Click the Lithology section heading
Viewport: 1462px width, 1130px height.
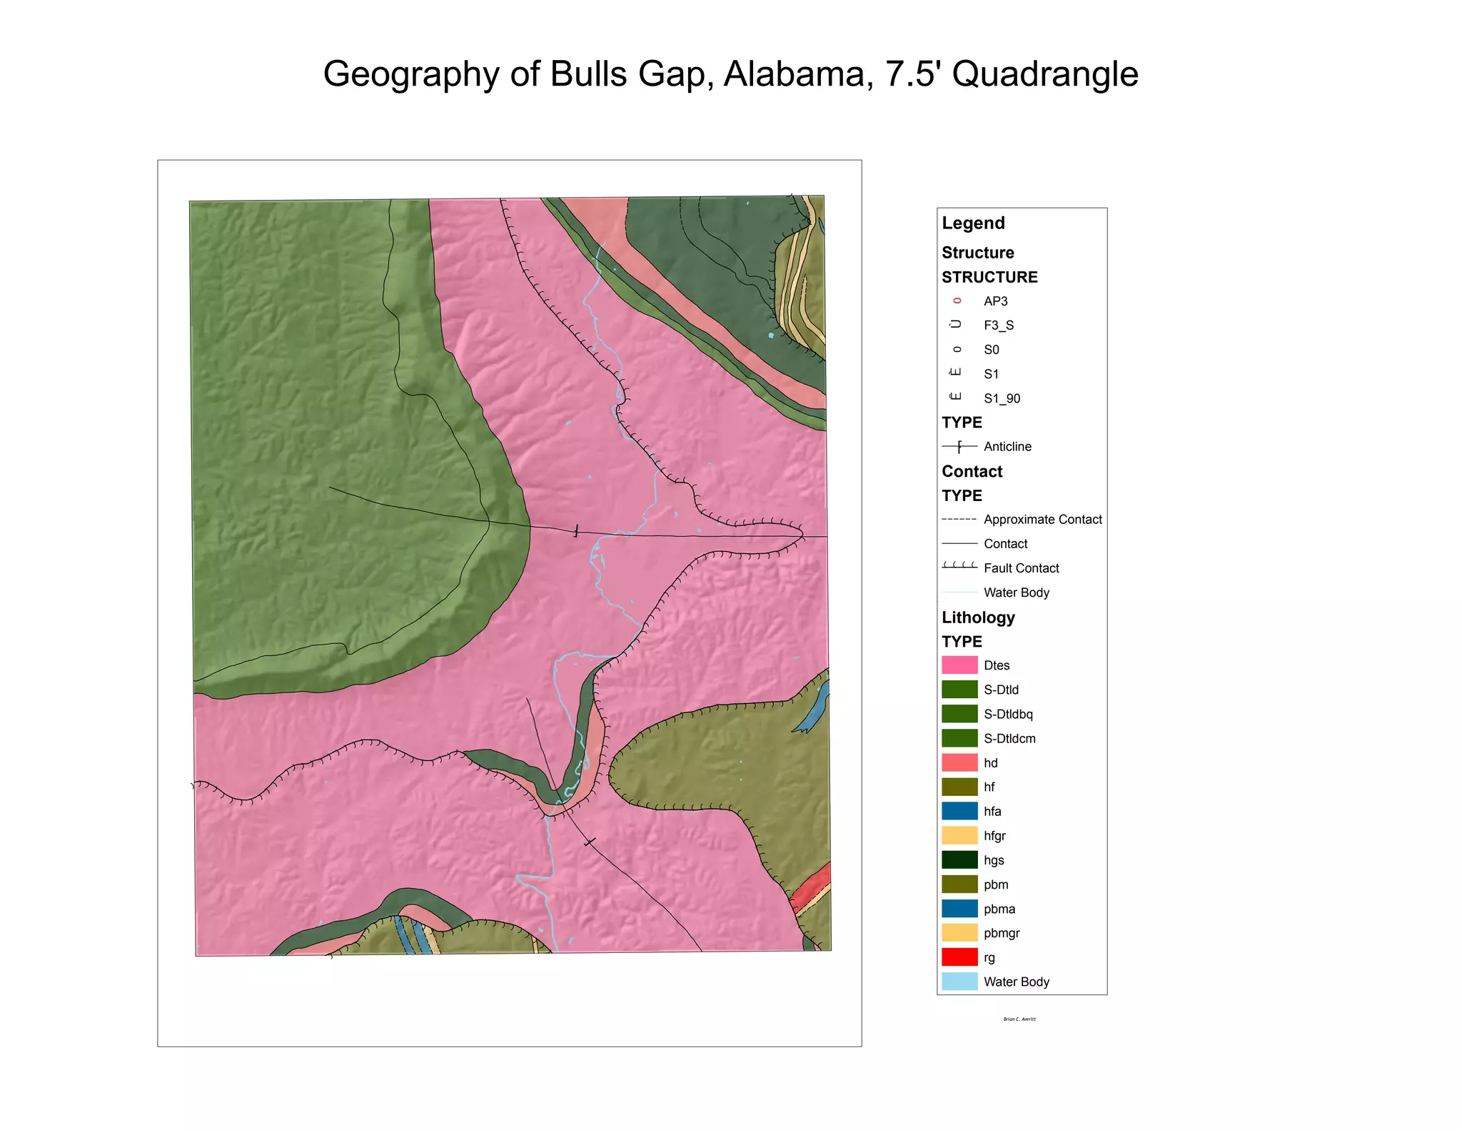pos(978,617)
